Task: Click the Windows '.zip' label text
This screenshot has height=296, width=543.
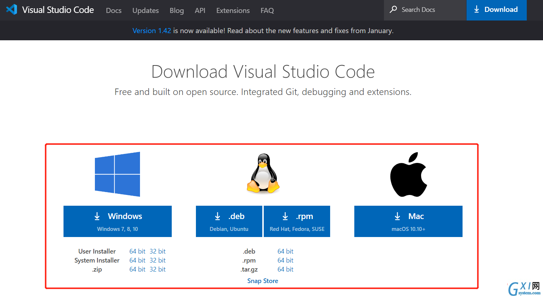Action: coord(97,269)
